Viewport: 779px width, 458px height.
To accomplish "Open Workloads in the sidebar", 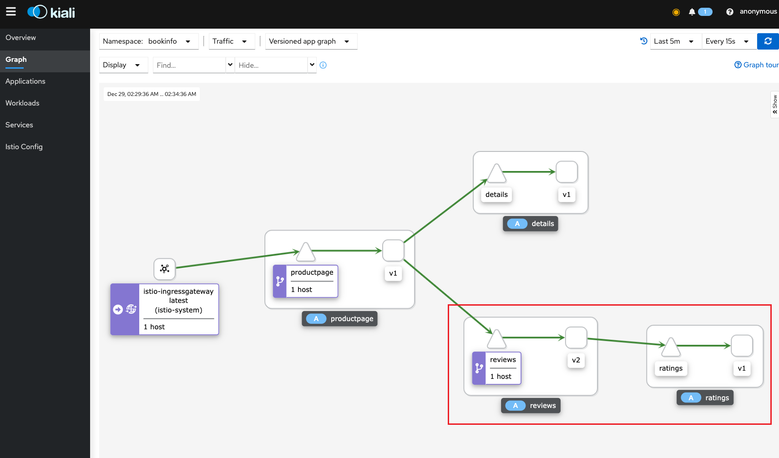I will [x=45, y=103].
